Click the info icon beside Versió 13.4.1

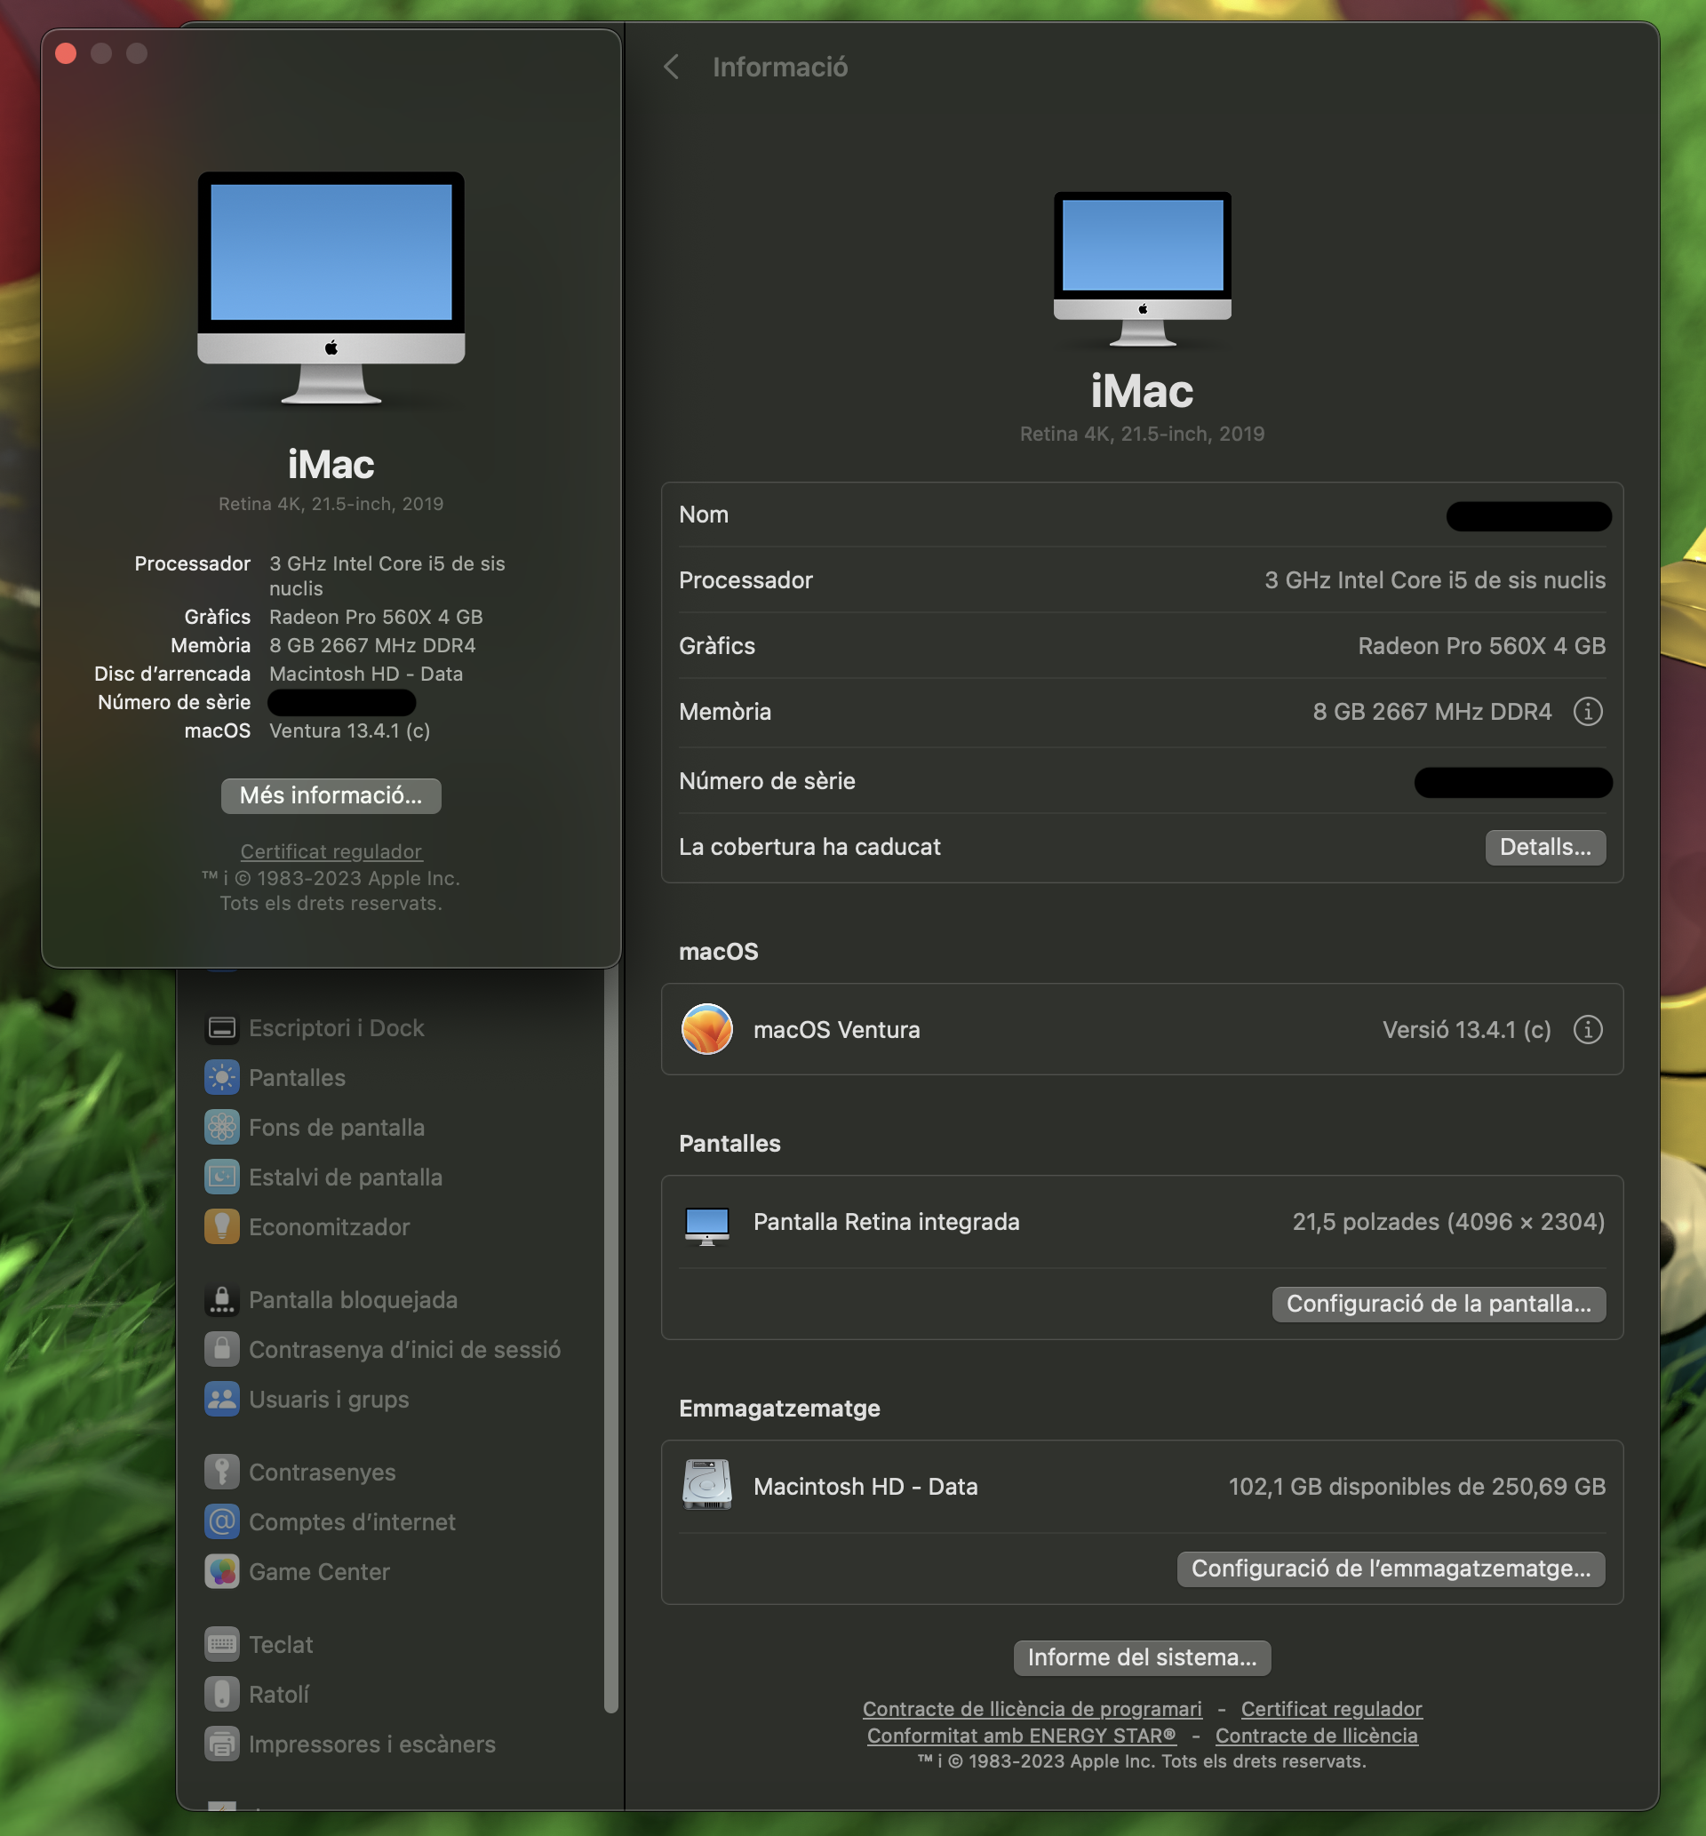point(1588,1029)
